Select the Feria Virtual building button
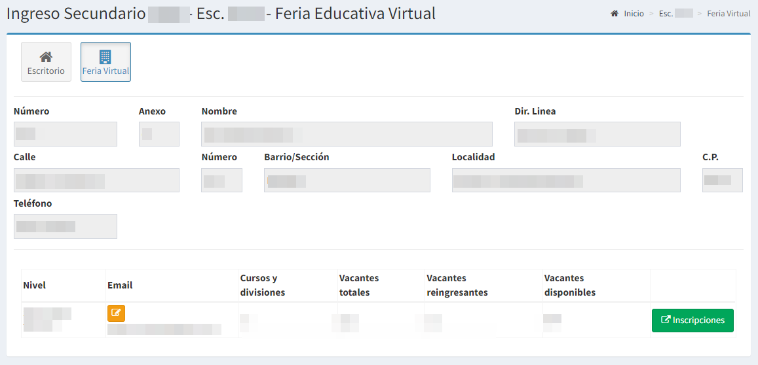The width and height of the screenshot is (758, 365). point(105,61)
